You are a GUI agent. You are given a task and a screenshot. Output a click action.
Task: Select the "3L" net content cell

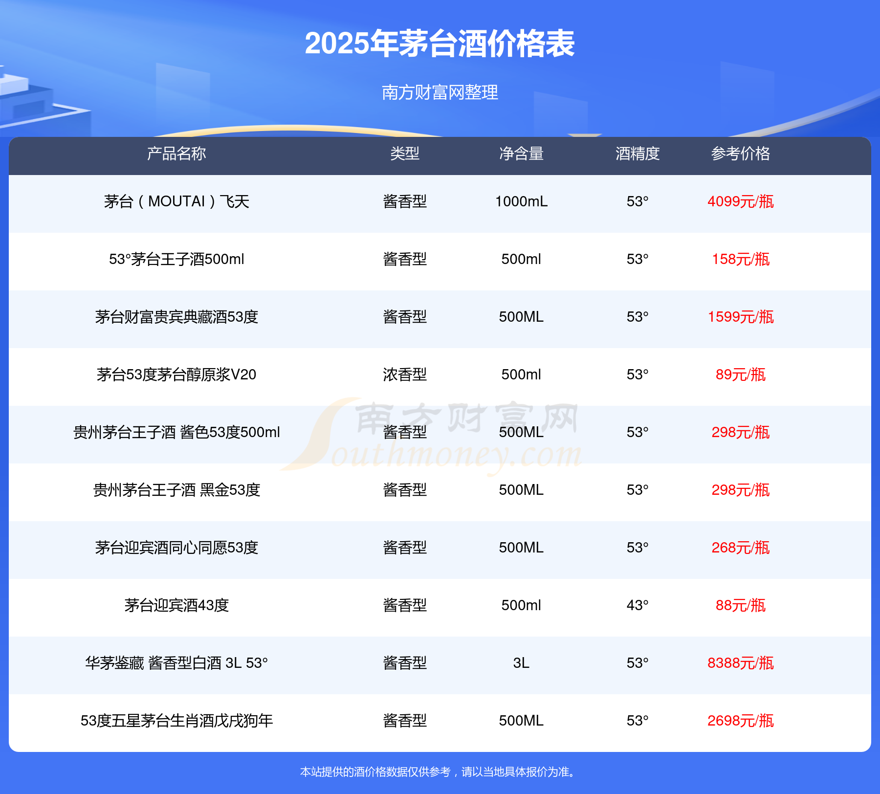(x=521, y=663)
